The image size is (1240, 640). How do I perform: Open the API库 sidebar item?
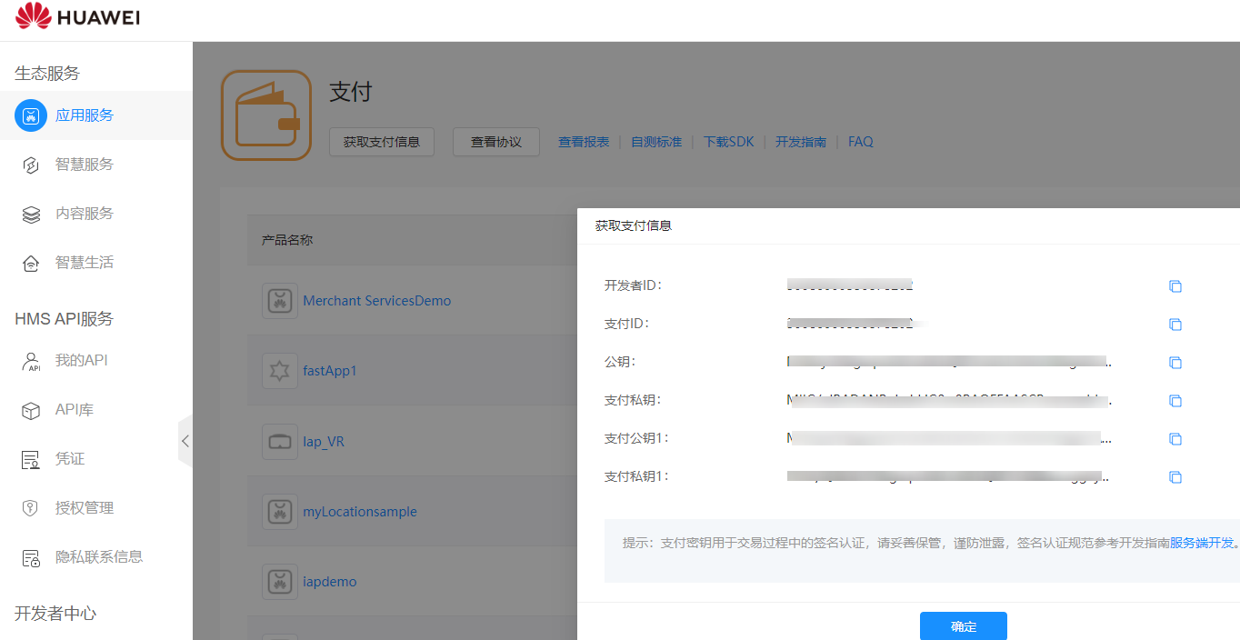pyautogui.click(x=75, y=410)
